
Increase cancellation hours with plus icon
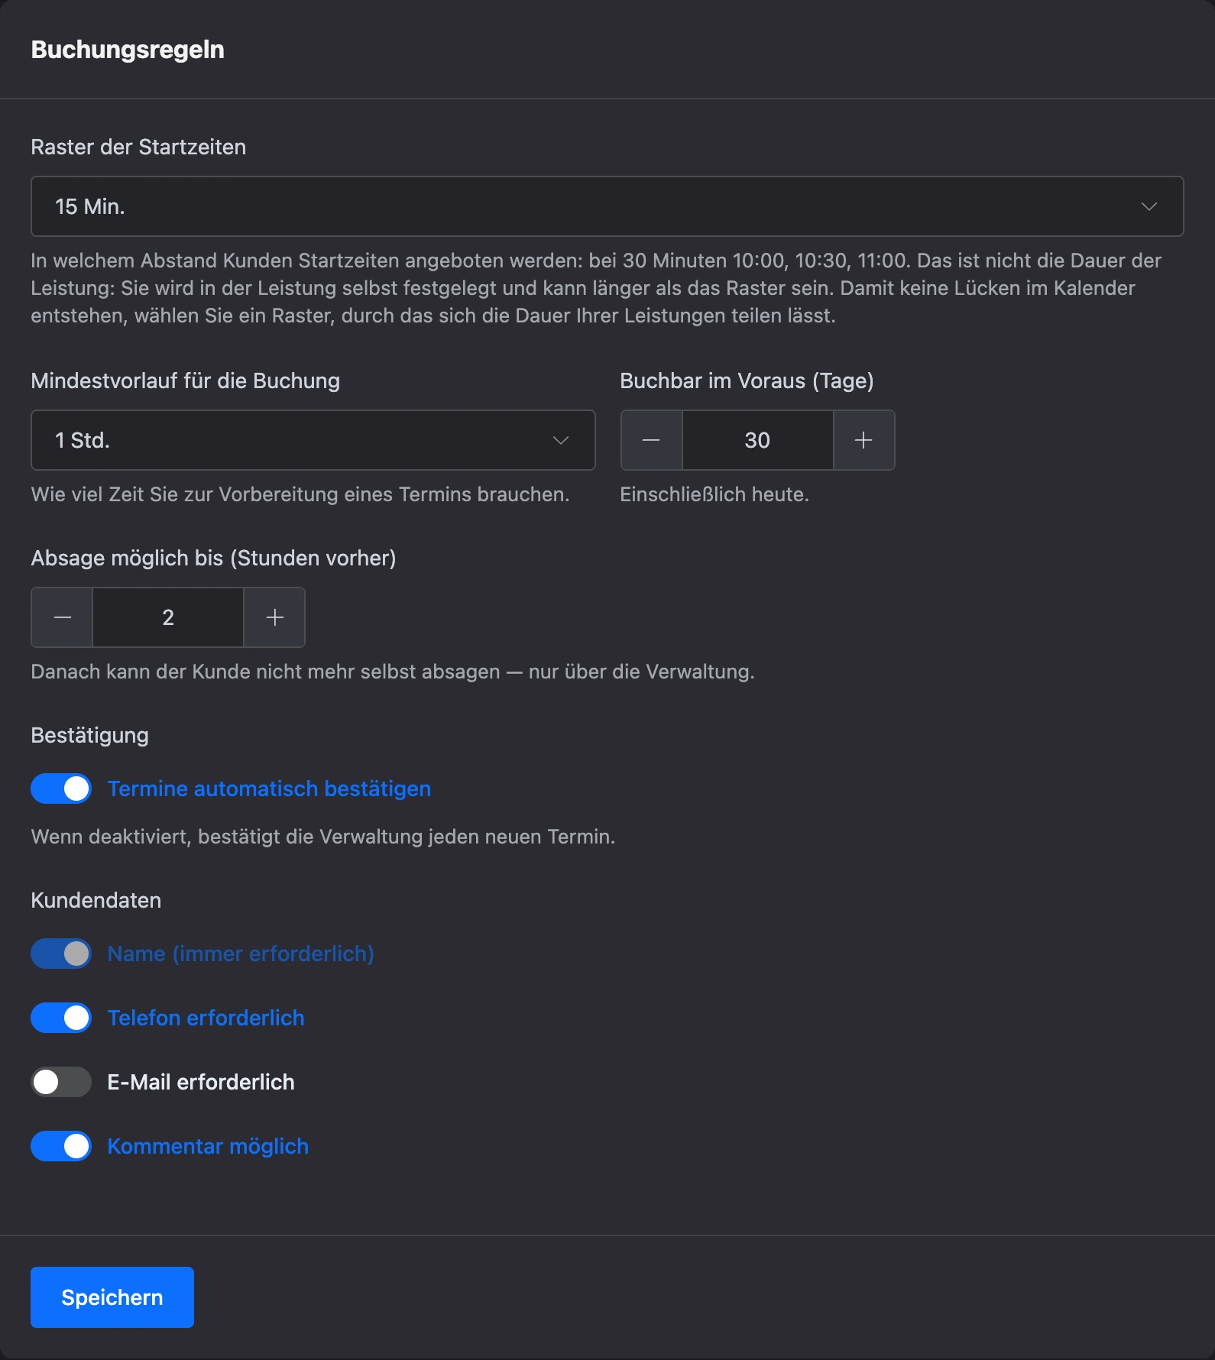pyautogui.click(x=275, y=617)
